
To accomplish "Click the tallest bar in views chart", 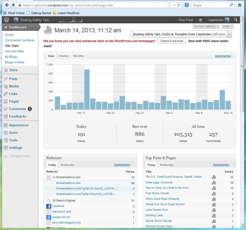I will [x=87, y=89].
